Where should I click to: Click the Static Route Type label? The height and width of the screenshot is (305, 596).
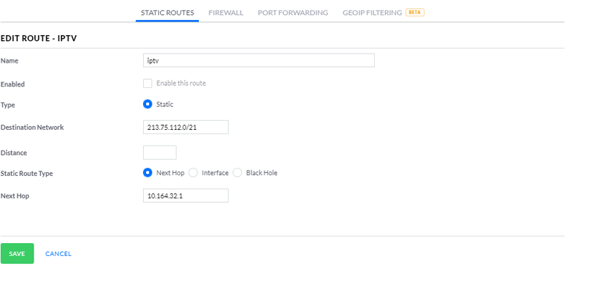pos(27,174)
